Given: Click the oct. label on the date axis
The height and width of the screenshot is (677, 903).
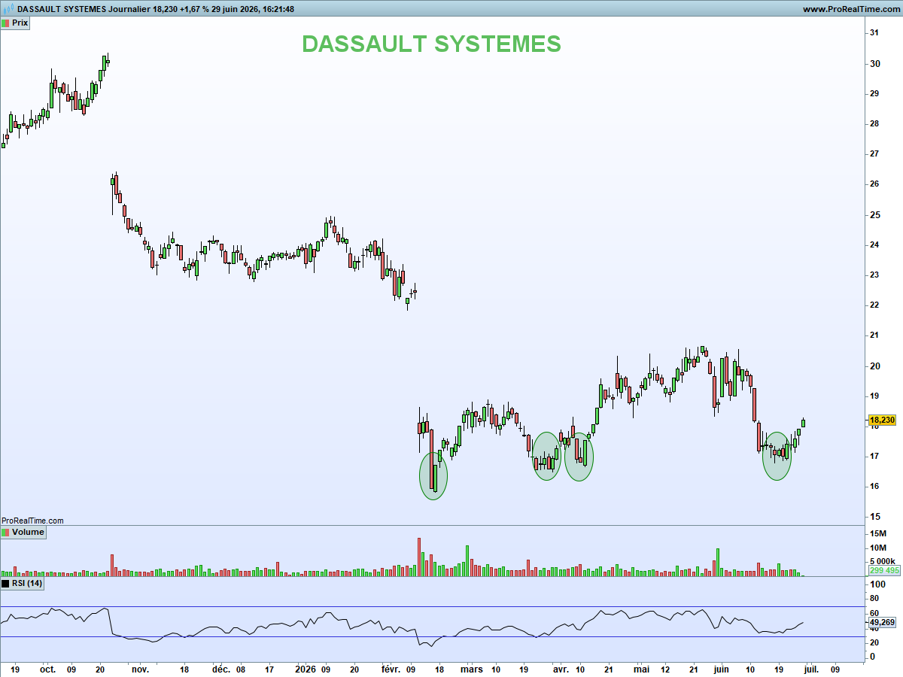Looking at the screenshot, I should click(x=47, y=668).
